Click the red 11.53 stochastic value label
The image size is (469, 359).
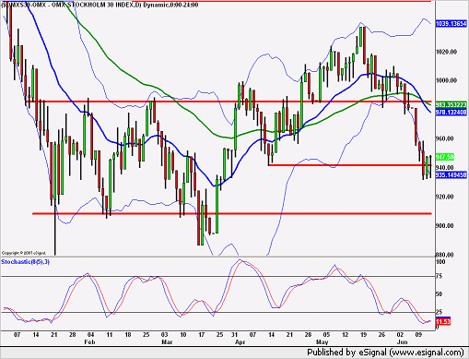443,322
